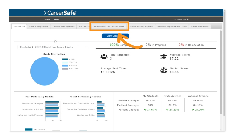
Task: Select the Request Replacement Cards tab
Action: coord(172,27)
